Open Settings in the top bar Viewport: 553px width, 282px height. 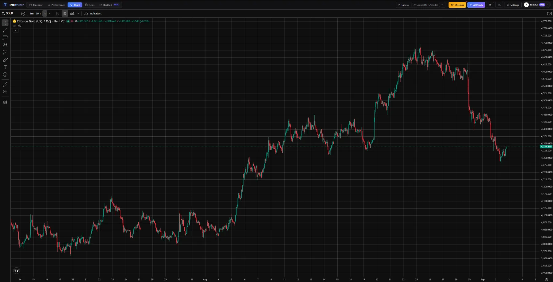tap(513, 5)
